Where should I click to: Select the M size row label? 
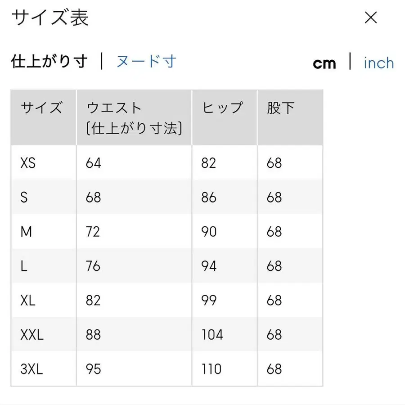click(26, 231)
